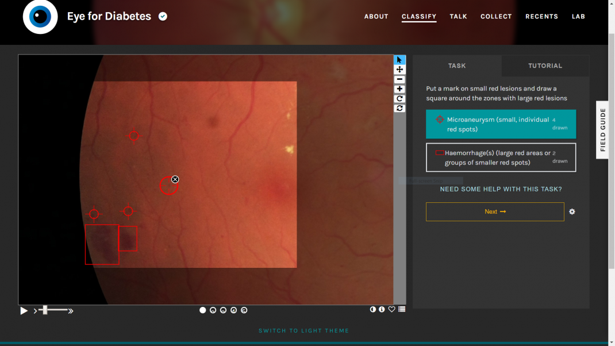Click Eye for Diabetes project logo

(x=40, y=17)
